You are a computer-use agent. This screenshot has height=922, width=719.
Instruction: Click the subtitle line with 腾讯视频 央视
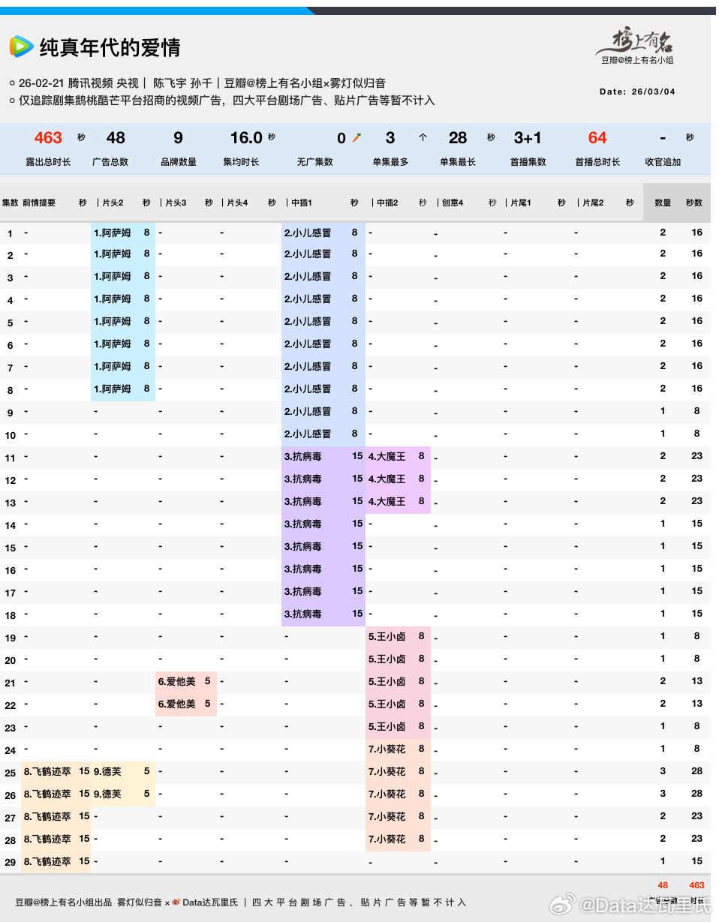(203, 83)
